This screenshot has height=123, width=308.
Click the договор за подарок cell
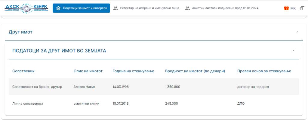pos(253,87)
